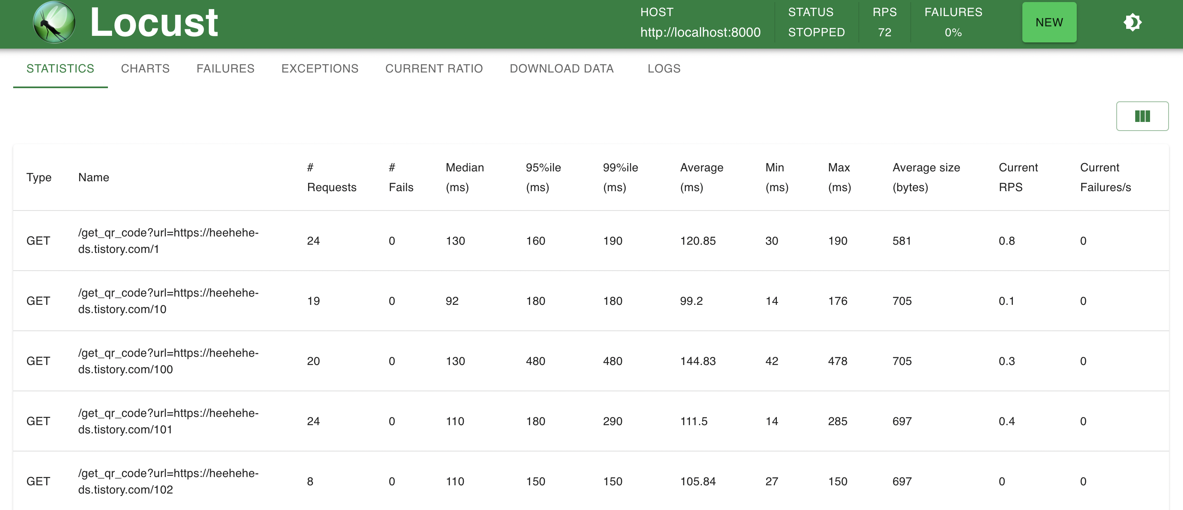Image resolution: width=1183 pixels, height=510 pixels.
Task: Click the 99%ile (ms) column header
Action: (620, 178)
